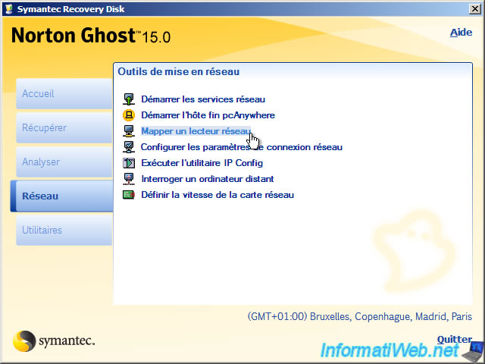Screen dimensions: 485x364
Task: Open Configurer les paramètres de connexion réseau
Action: pos(241,147)
